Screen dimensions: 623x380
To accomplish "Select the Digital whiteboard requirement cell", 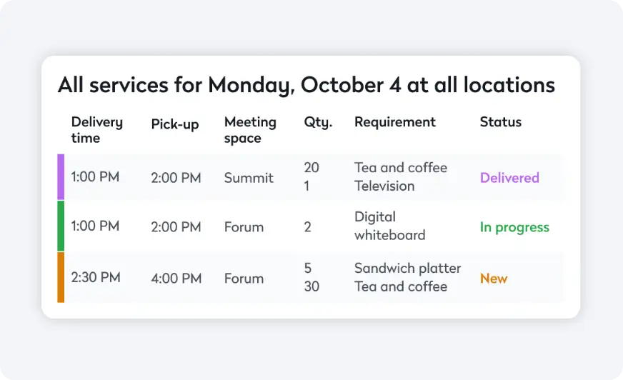I will (x=390, y=226).
